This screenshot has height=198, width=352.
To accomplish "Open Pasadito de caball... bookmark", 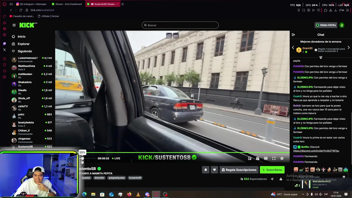I will click(x=22, y=16).
